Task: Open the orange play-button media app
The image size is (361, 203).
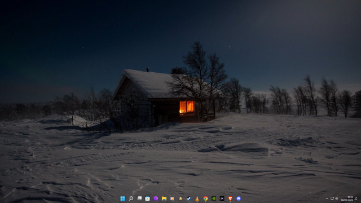Action: point(172,198)
